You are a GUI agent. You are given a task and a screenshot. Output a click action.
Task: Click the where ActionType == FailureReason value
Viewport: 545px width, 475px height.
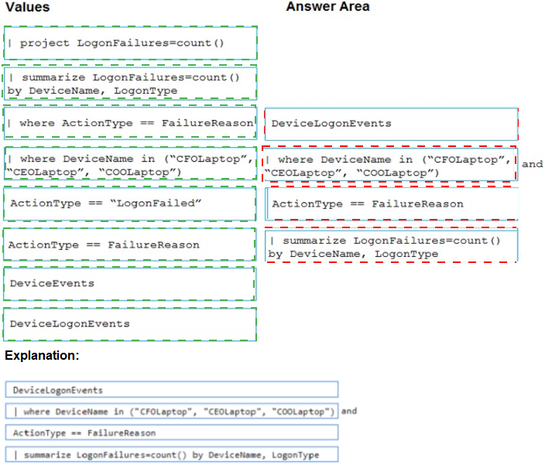click(x=130, y=123)
